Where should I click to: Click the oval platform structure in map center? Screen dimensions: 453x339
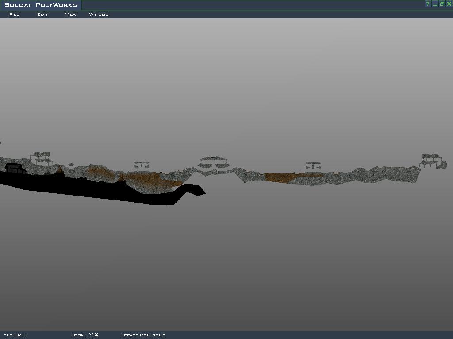[214, 163]
